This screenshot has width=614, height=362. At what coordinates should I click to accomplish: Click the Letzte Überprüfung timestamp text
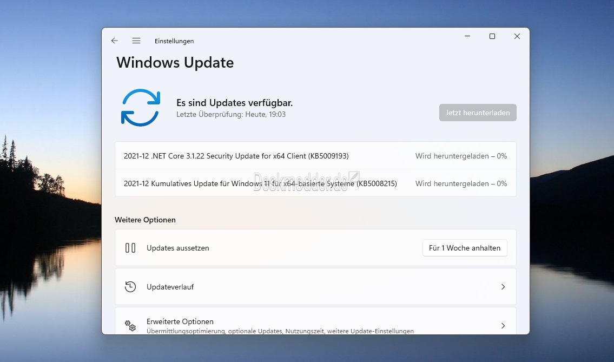click(x=231, y=114)
